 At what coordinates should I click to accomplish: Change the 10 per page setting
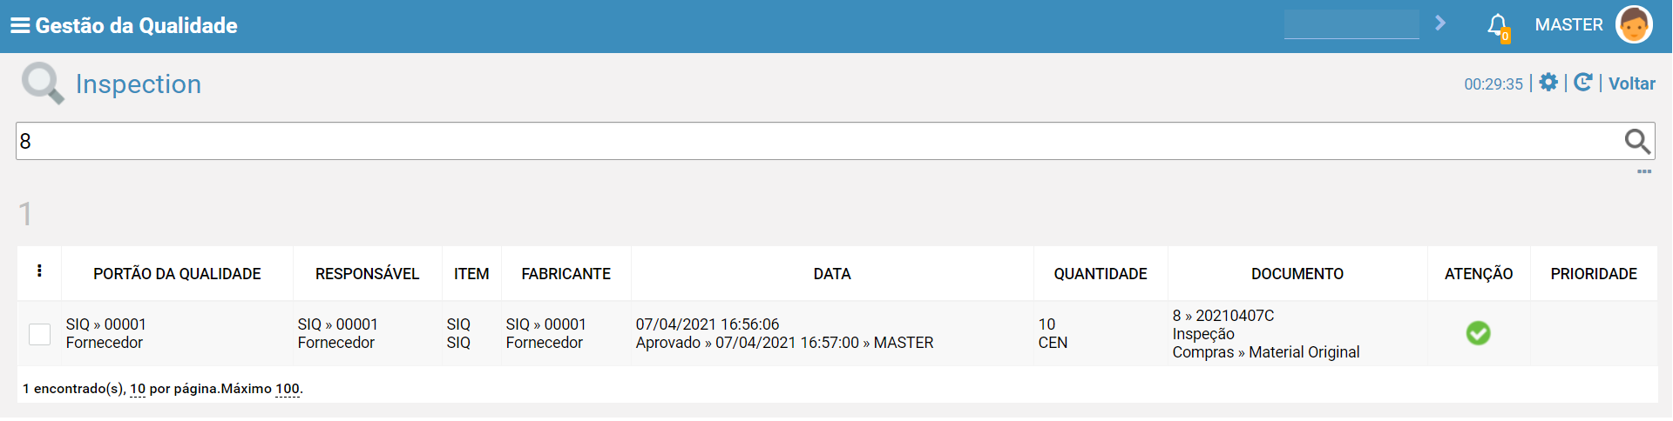[138, 389]
